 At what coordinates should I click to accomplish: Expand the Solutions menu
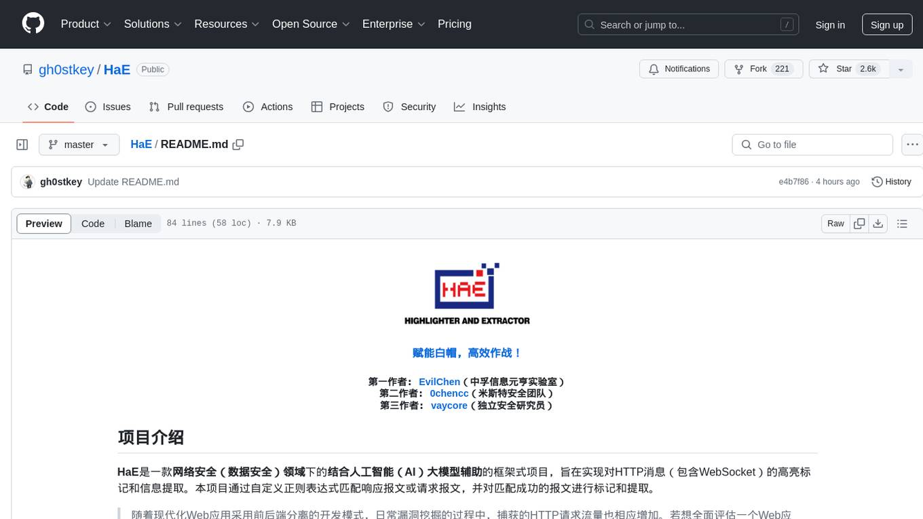point(153,24)
